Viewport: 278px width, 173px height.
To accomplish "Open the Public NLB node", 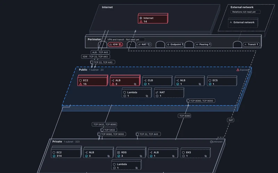I will 190,81.
